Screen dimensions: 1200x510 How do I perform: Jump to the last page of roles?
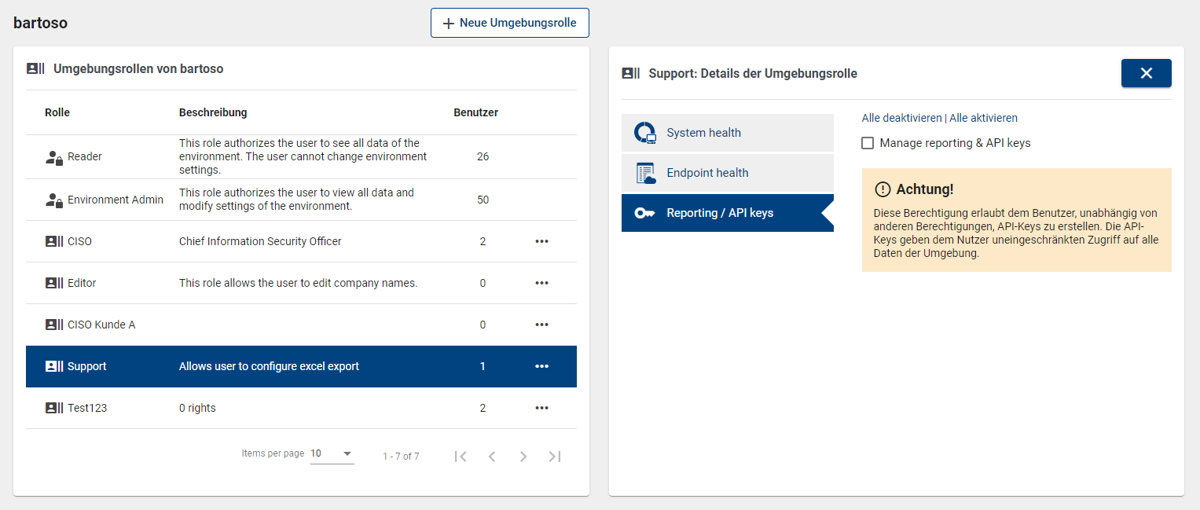pos(555,456)
